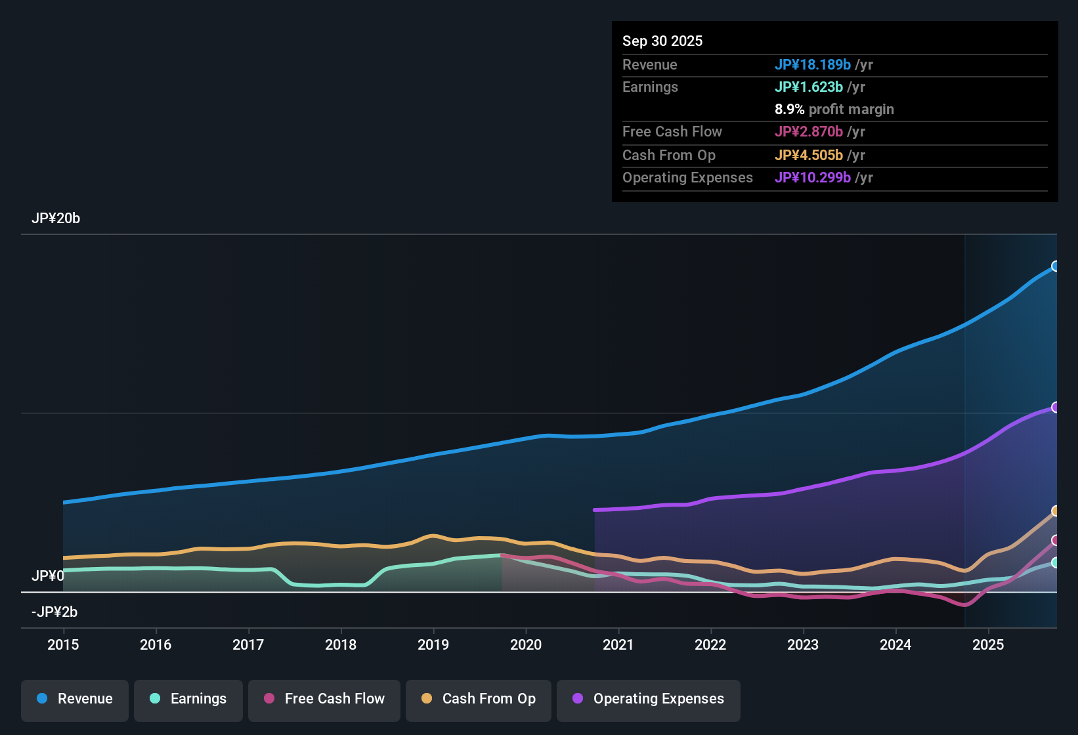Screen dimensions: 1078x735
Task: Toggle the Operating Expenses series visibility
Action: point(648,699)
